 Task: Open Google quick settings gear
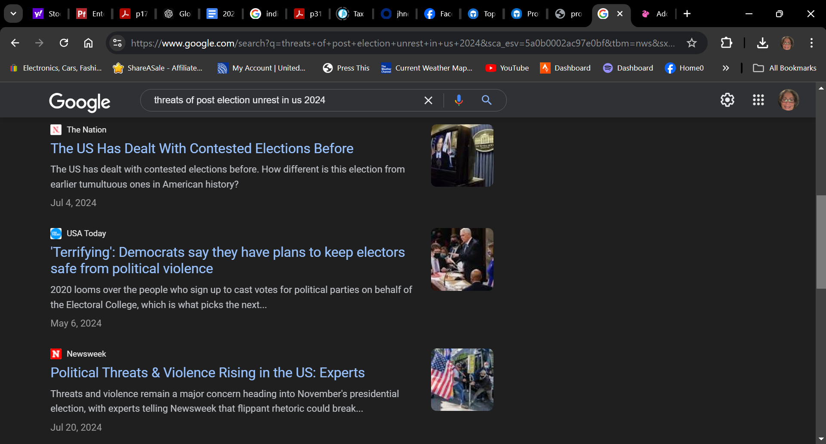pyautogui.click(x=727, y=100)
